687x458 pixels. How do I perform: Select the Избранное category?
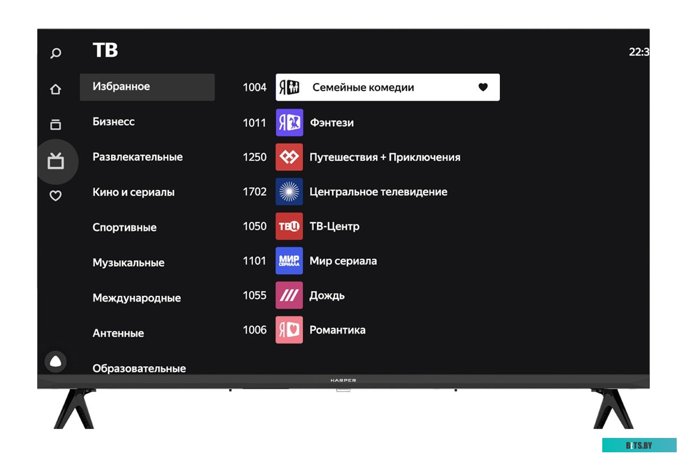coord(147,87)
